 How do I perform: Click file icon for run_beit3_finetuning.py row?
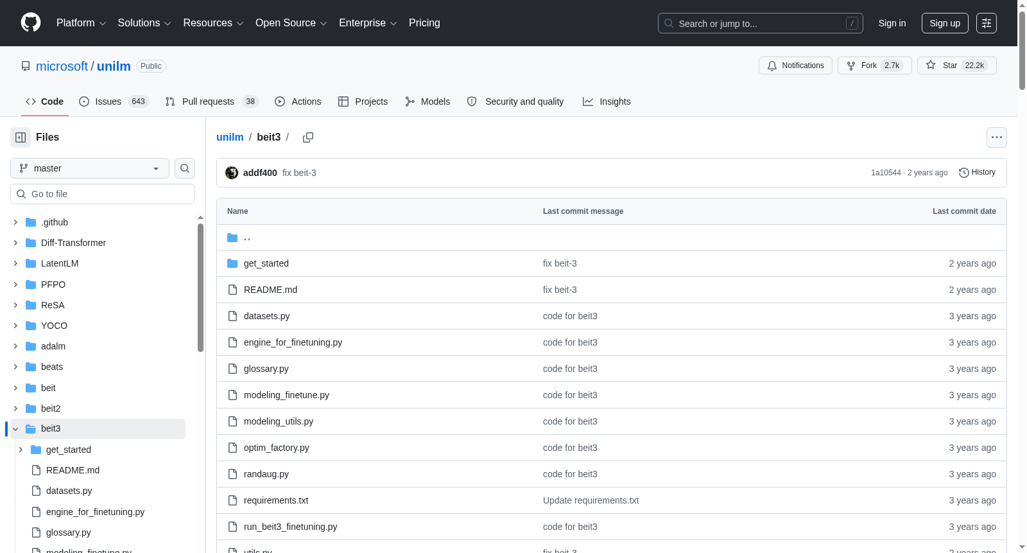coord(232,527)
